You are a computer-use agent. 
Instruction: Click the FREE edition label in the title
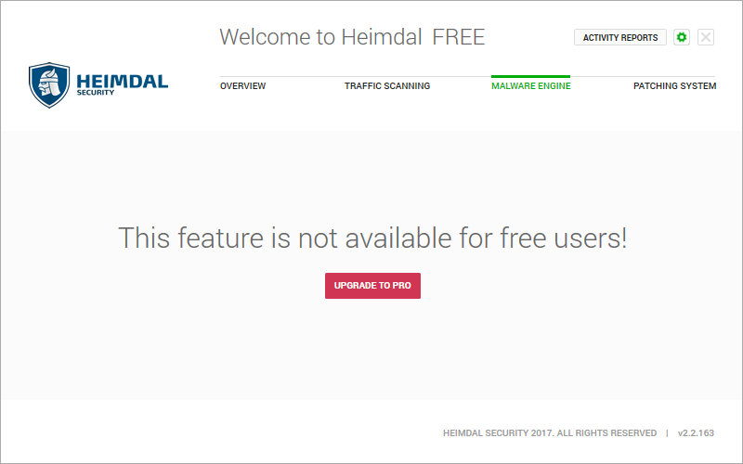459,37
